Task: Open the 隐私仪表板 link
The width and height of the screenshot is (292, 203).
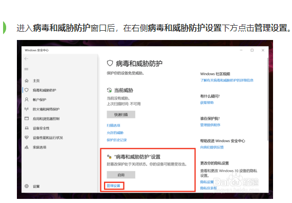Action: 208,188
